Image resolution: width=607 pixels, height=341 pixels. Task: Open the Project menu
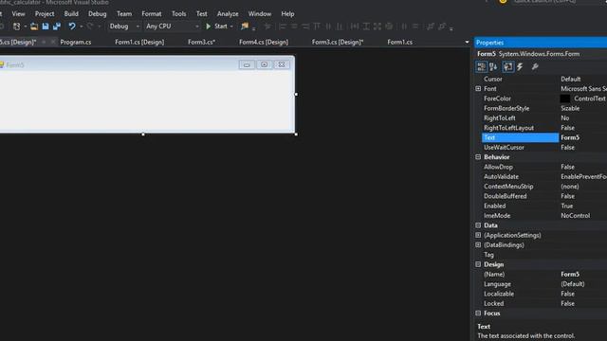click(x=45, y=14)
